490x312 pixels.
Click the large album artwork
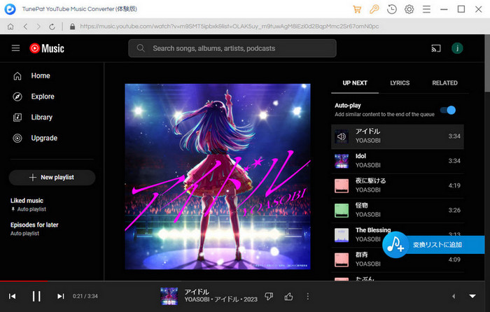[218, 176]
